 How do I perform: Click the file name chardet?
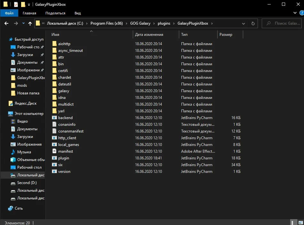[65, 77]
